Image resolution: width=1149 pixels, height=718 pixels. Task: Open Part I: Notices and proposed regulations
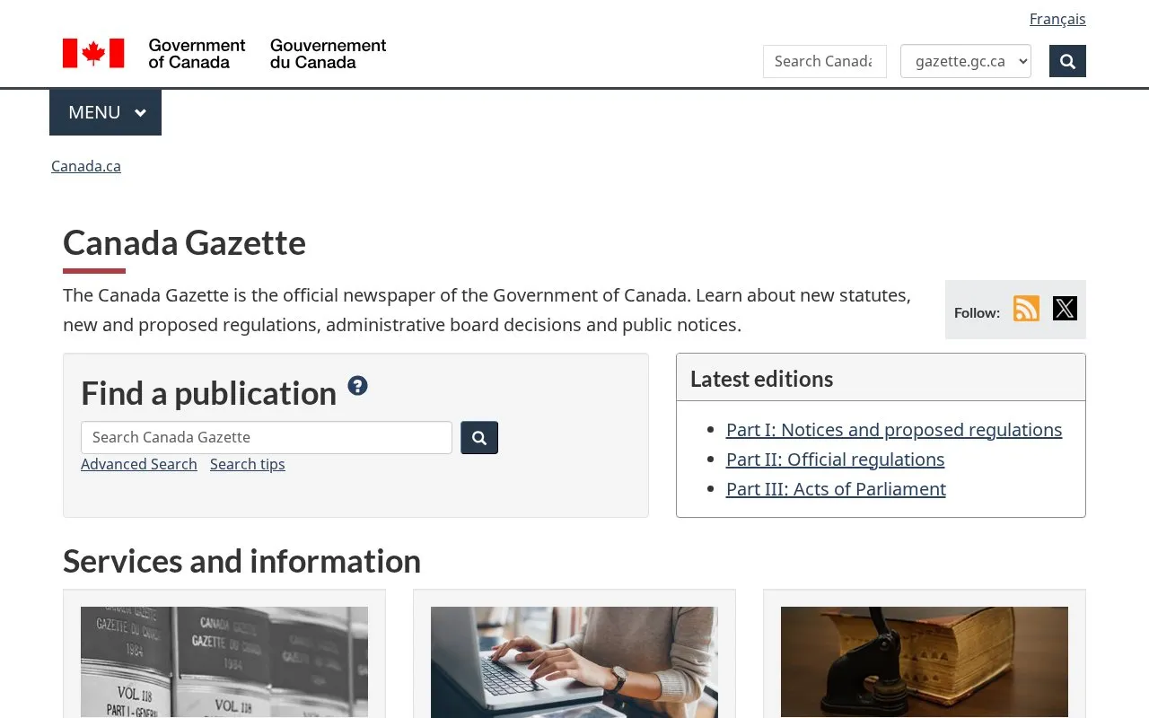pyautogui.click(x=894, y=430)
